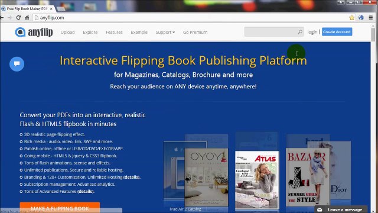Click the browser back arrow
Image resolution: width=378 pixels, height=213 pixels.
point(2,18)
